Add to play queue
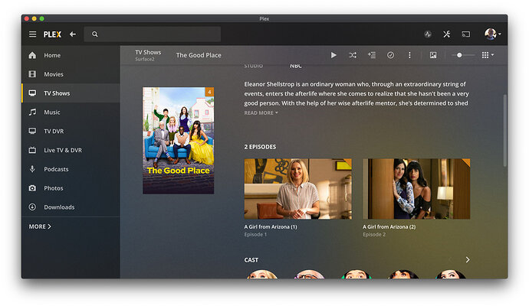Image resolution: width=529 pixels, height=306 pixels. pos(371,55)
